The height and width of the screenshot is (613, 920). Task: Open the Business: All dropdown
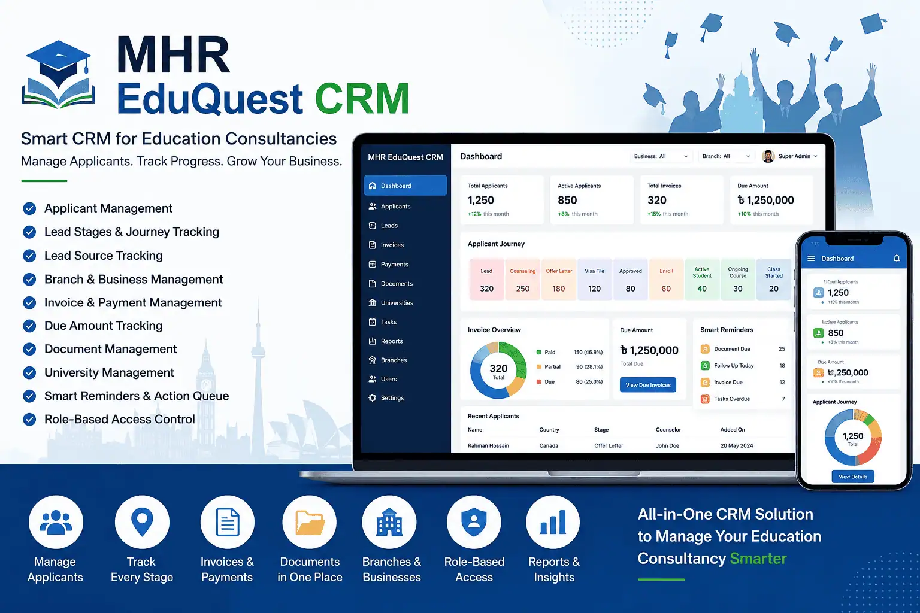point(661,156)
